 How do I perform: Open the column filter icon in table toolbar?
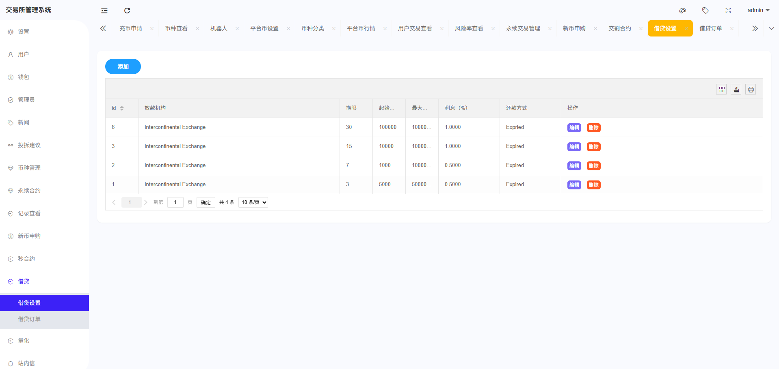(x=721, y=90)
